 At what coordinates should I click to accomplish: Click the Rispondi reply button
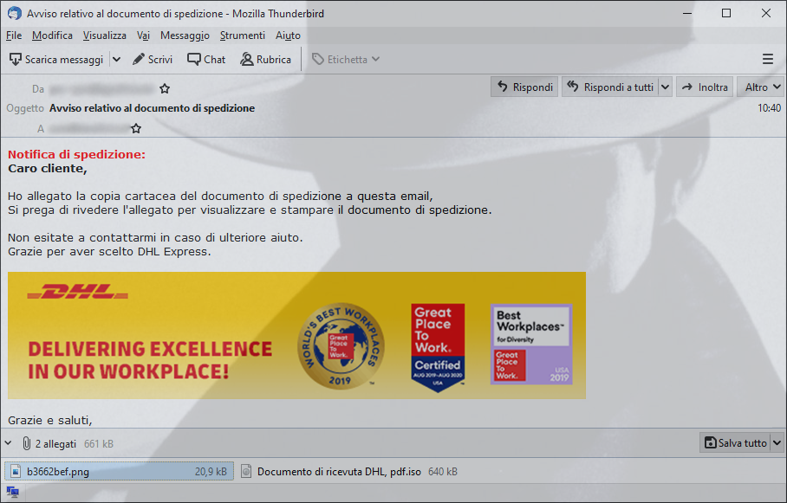(524, 87)
